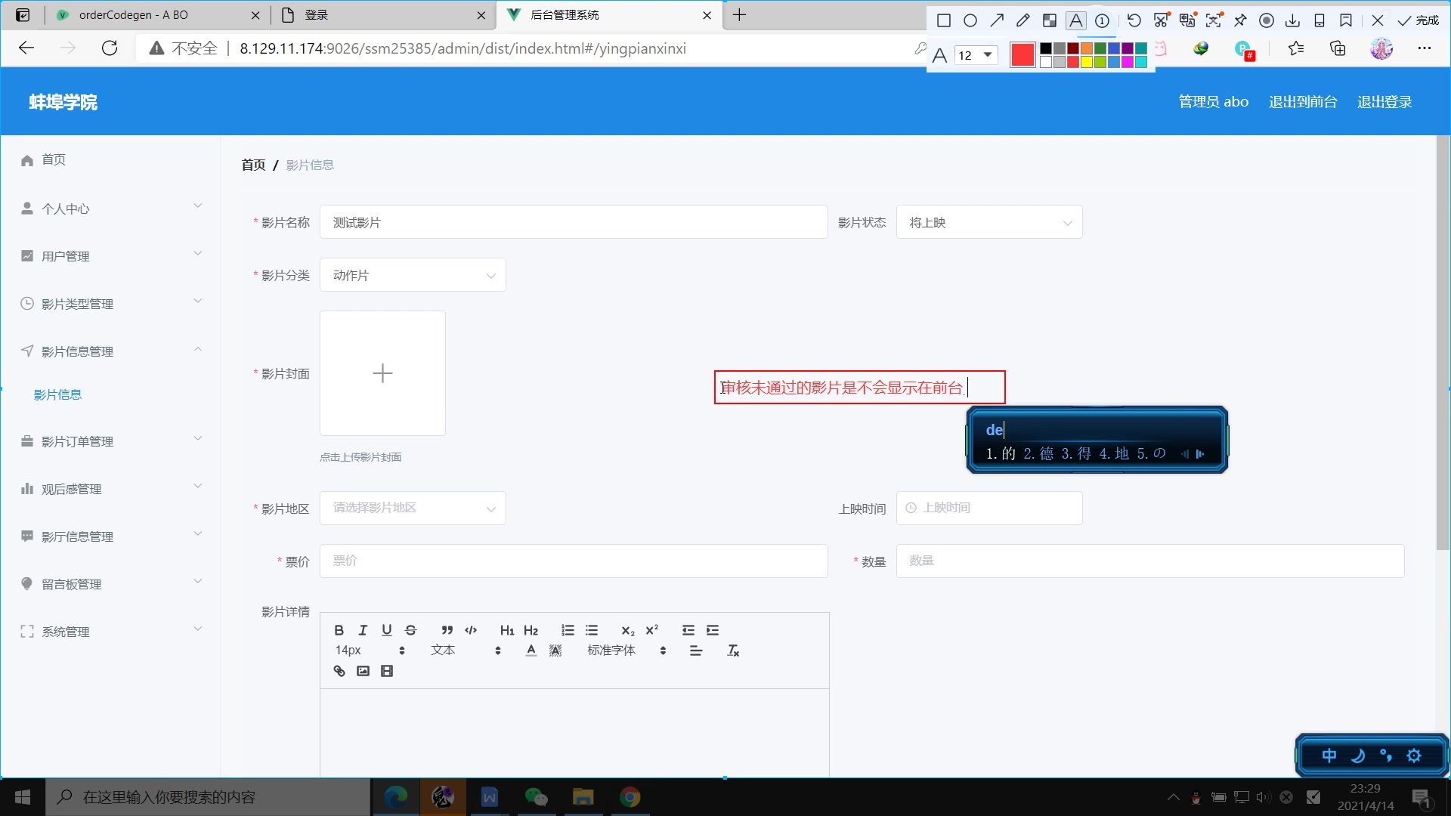Image resolution: width=1451 pixels, height=816 pixels.
Task: Pick the yellow color swatch
Action: 1087,62
